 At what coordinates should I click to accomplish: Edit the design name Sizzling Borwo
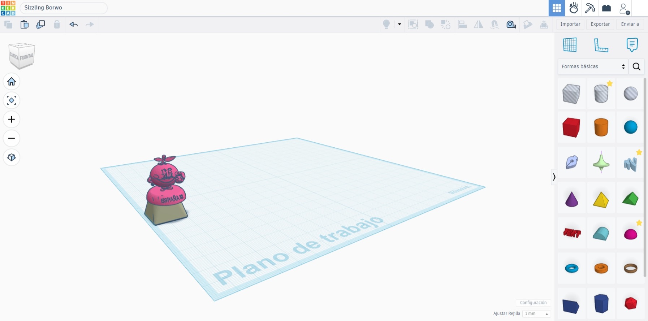pos(64,8)
